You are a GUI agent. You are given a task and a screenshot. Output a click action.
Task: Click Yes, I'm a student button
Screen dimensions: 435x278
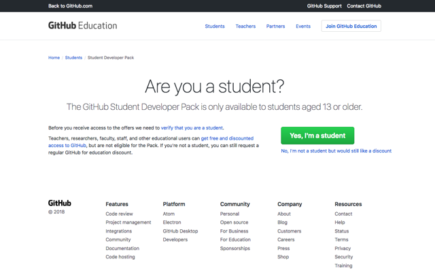(317, 136)
